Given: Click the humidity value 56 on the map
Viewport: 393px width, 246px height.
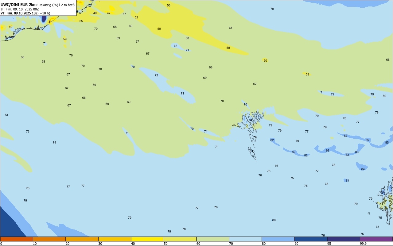Looking at the screenshot, I should coord(169,6).
